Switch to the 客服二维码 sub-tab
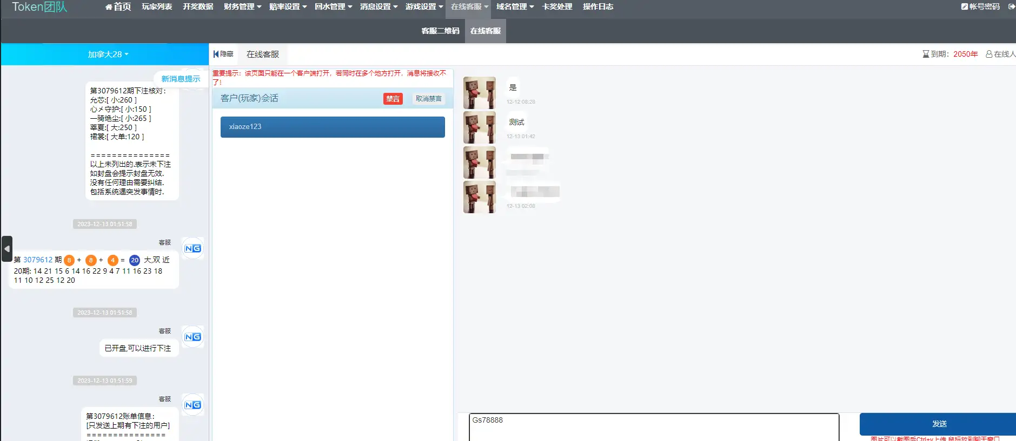Image resolution: width=1016 pixels, height=441 pixels. pos(440,31)
